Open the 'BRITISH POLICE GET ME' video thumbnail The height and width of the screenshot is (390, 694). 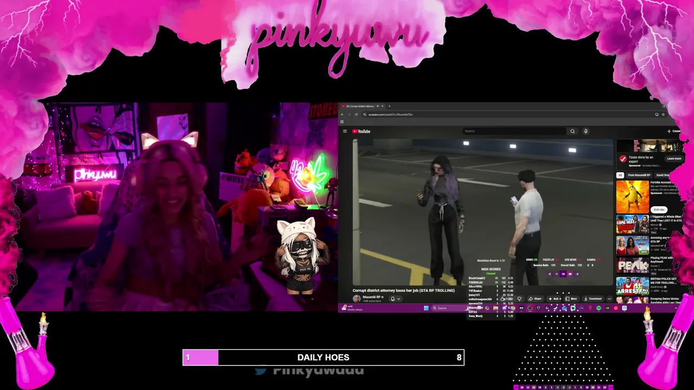632,286
